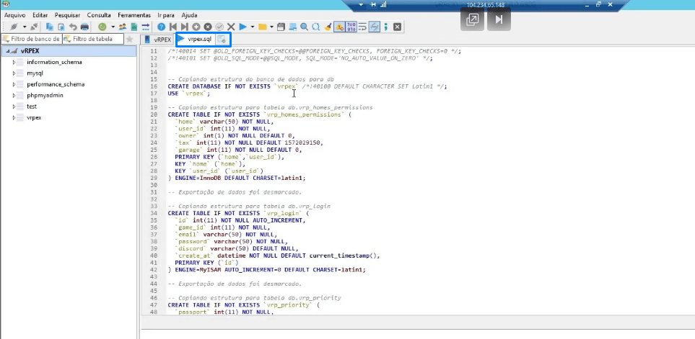Collapse the vRPEX session tree node

7,51
